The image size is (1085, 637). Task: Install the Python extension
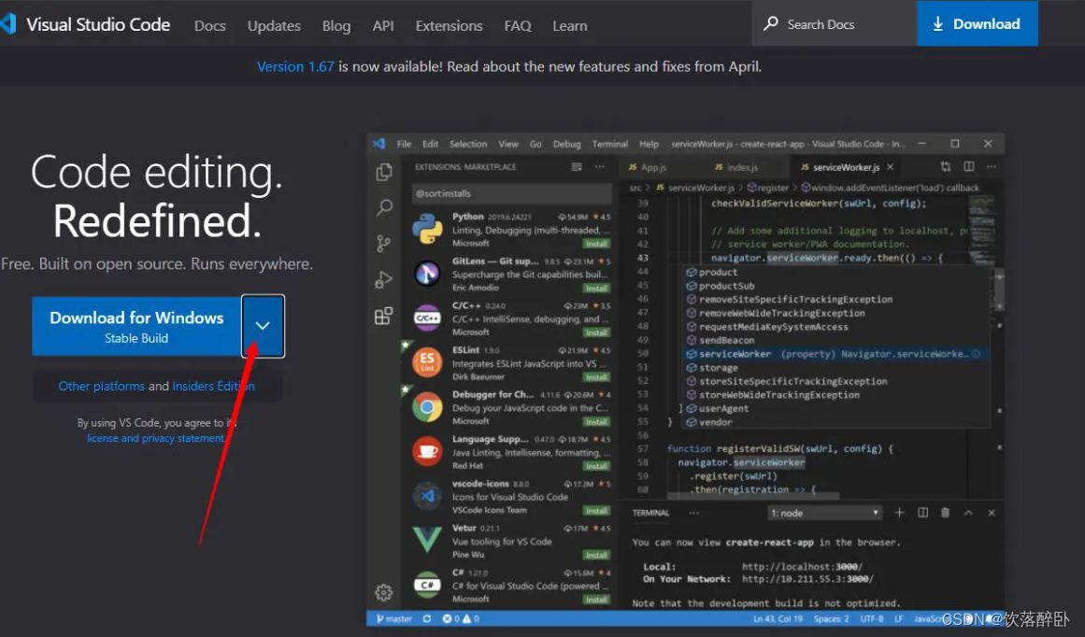[x=596, y=244]
